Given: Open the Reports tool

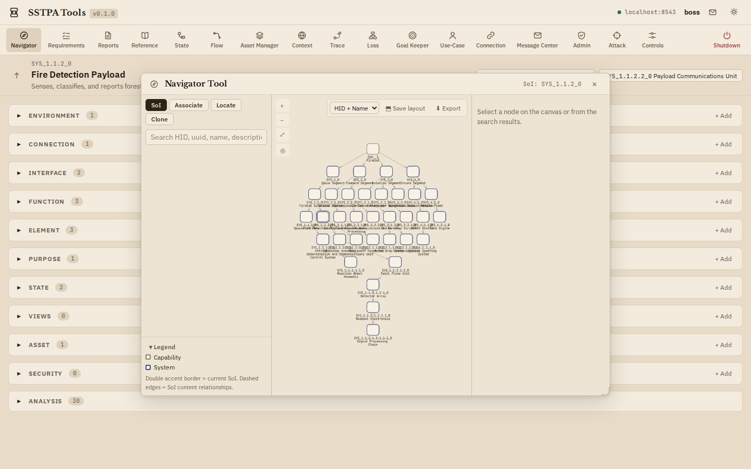Looking at the screenshot, I should click(108, 40).
